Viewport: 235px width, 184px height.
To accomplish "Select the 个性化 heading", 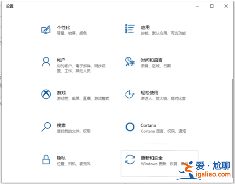I will (63, 27).
